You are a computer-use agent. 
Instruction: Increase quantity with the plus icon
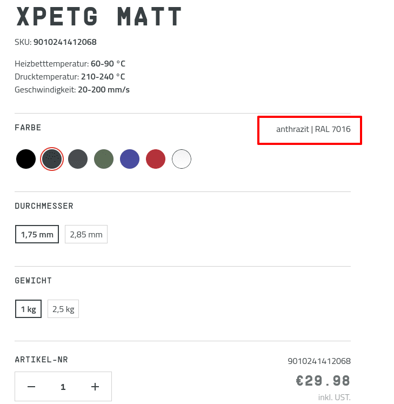[x=95, y=387]
